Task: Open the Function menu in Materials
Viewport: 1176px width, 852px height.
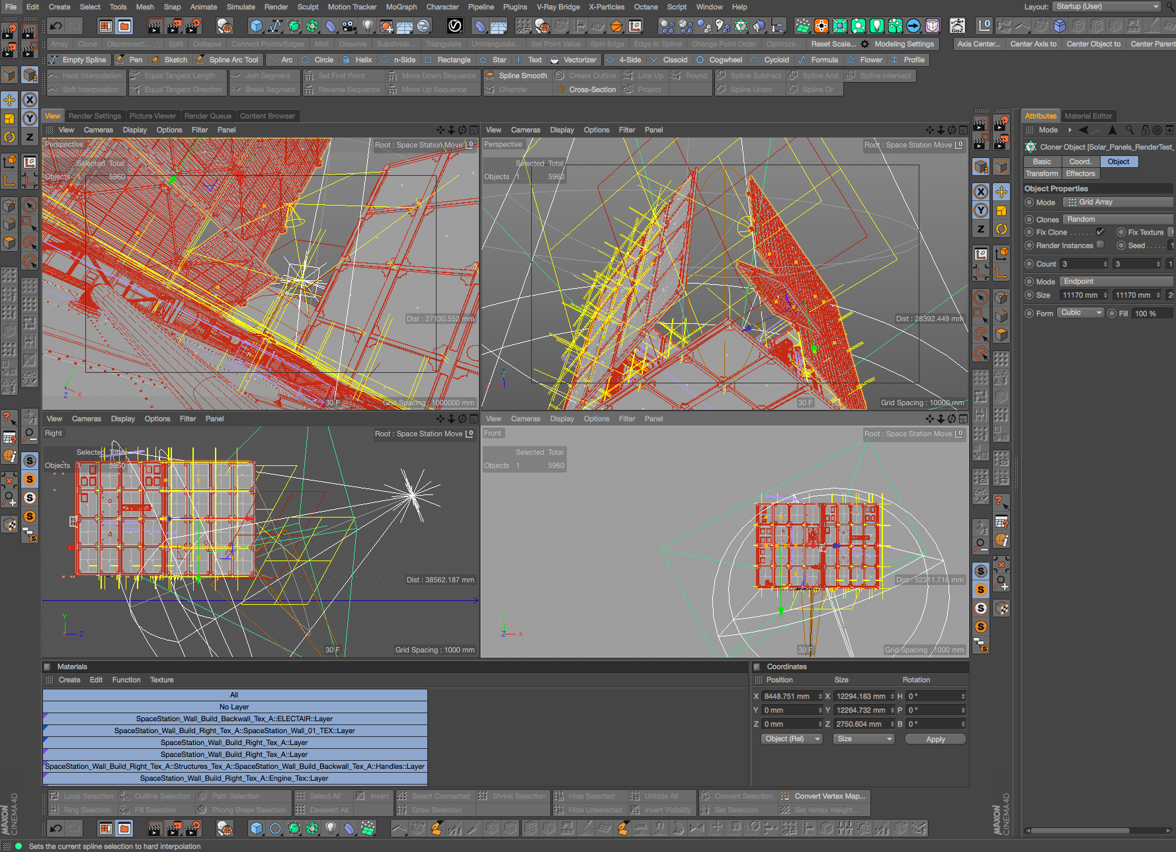Action: (x=126, y=680)
